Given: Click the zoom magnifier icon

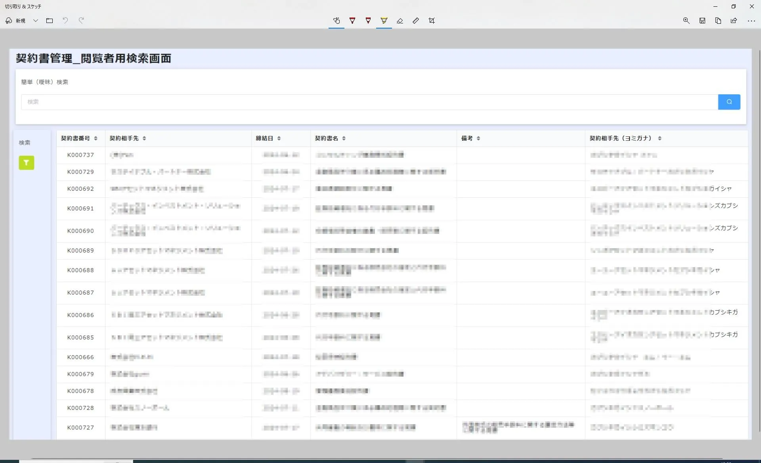Looking at the screenshot, I should [x=686, y=21].
